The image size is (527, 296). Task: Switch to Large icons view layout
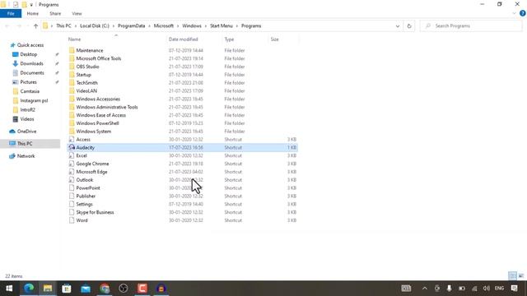[x=521, y=276]
